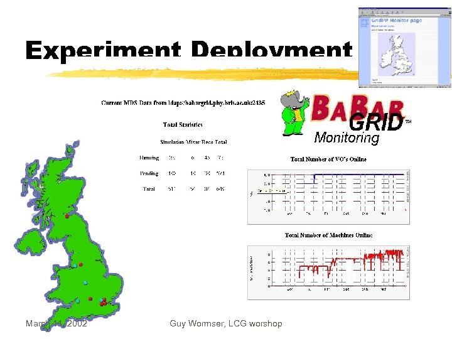Click the black GRID logo word
The width and height of the screenshot is (452, 339).
point(375,121)
